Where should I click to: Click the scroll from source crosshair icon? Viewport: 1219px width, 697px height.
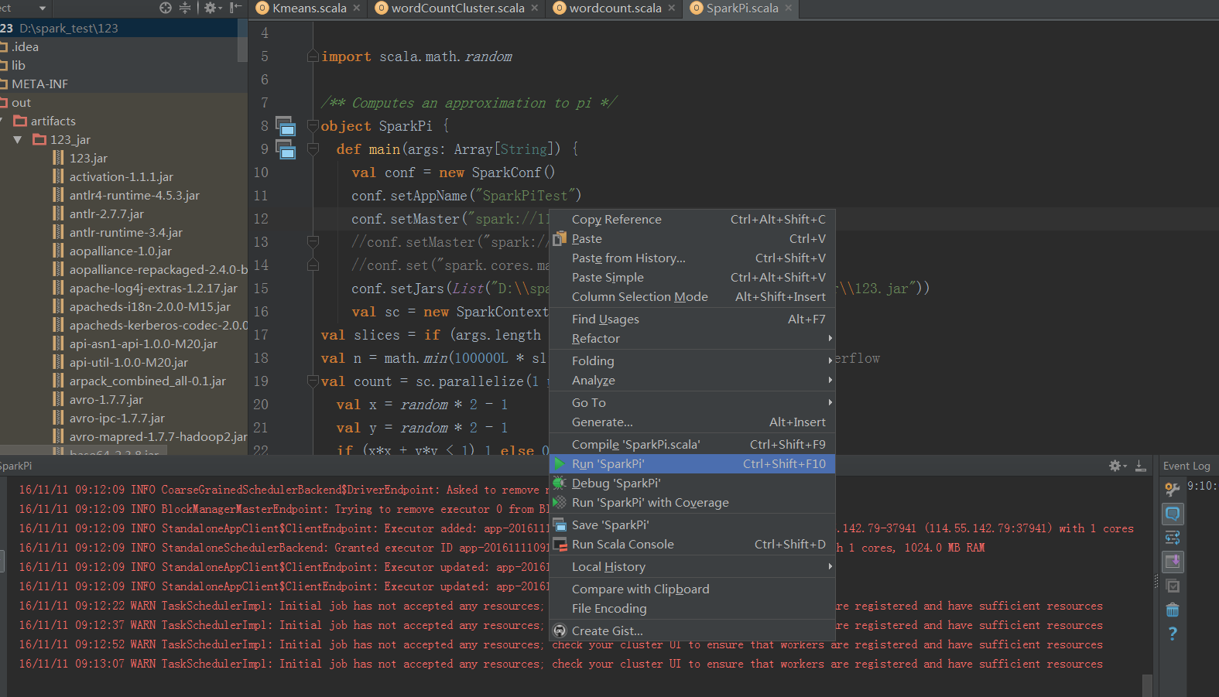(166, 8)
